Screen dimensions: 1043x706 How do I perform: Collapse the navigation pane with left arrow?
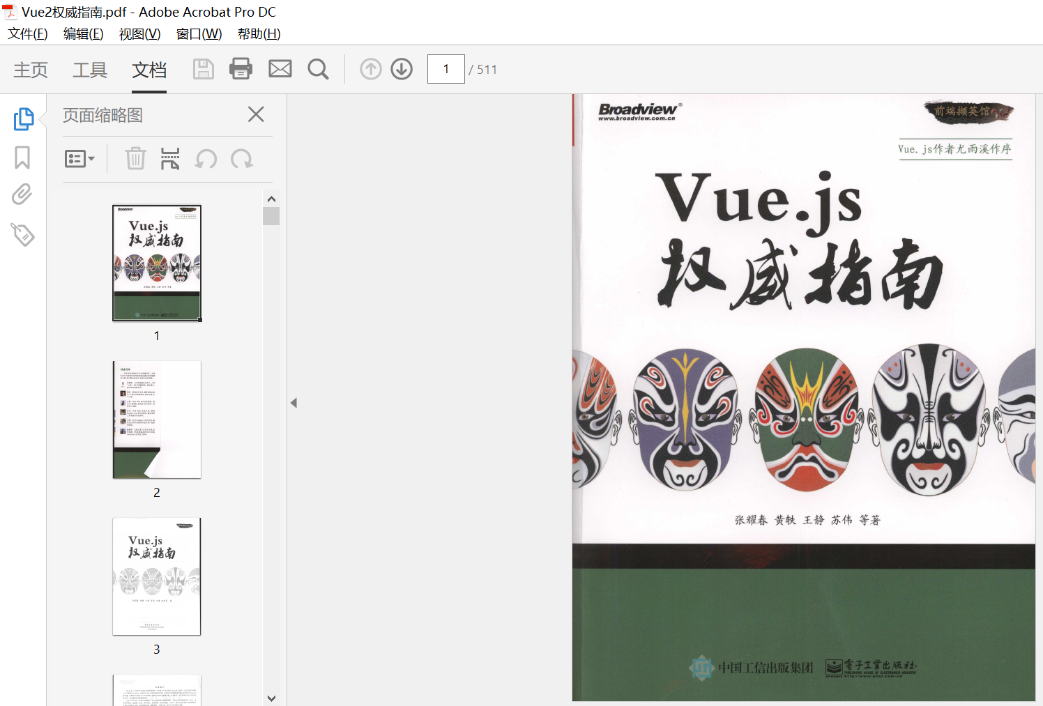point(294,403)
